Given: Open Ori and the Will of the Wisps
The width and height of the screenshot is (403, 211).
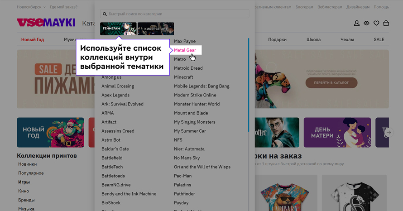Looking at the screenshot, I should (202, 167).
